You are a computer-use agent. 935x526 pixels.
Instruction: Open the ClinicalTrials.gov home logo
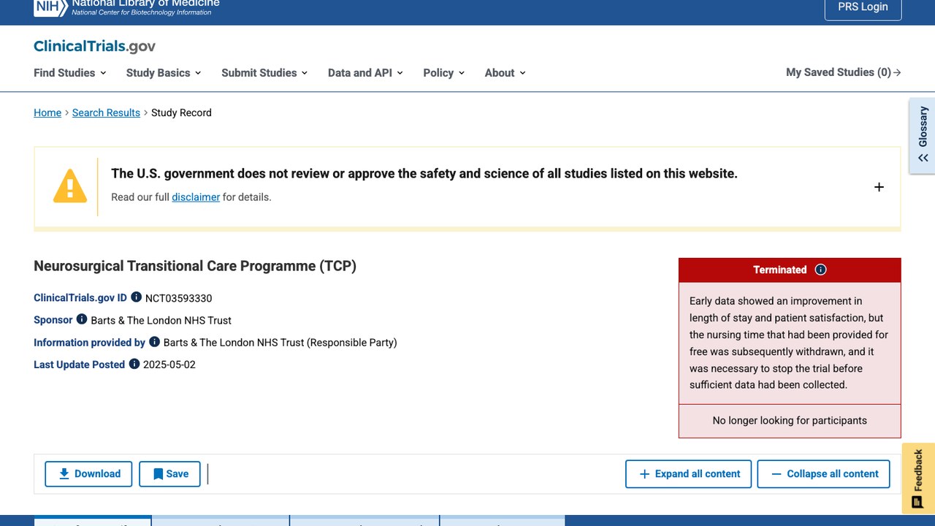pyautogui.click(x=94, y=47)
